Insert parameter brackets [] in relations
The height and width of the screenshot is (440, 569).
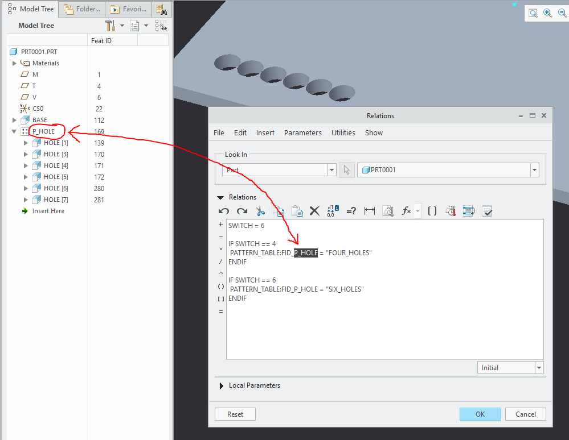(431, 211)
